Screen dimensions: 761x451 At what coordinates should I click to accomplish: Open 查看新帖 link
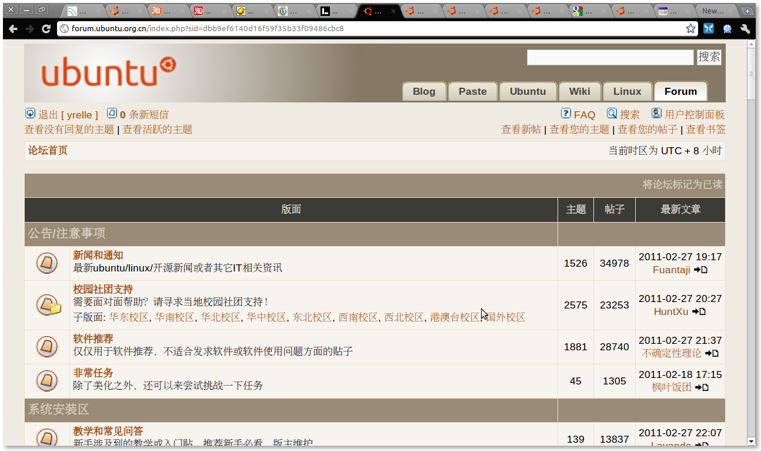(521, 130)
